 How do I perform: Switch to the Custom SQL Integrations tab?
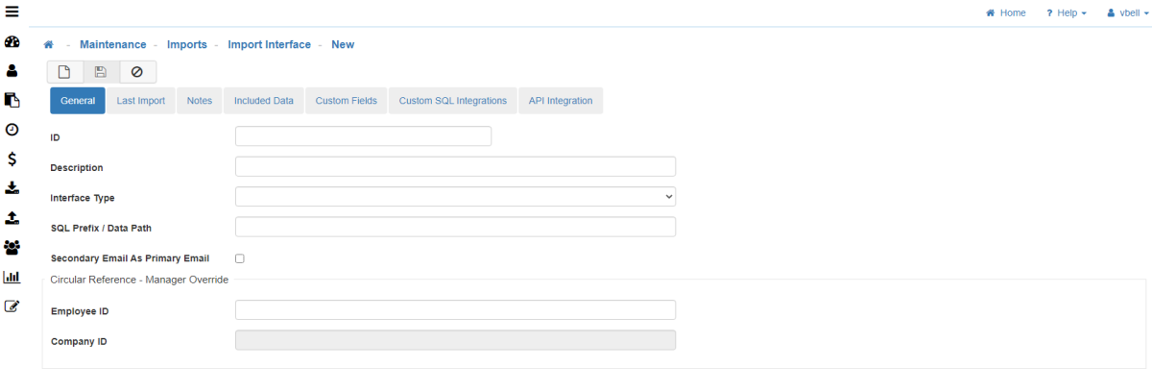[x=452, y=101]
